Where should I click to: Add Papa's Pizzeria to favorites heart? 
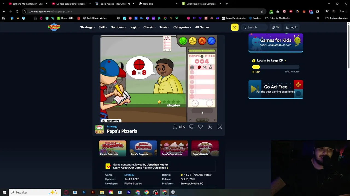200,127
